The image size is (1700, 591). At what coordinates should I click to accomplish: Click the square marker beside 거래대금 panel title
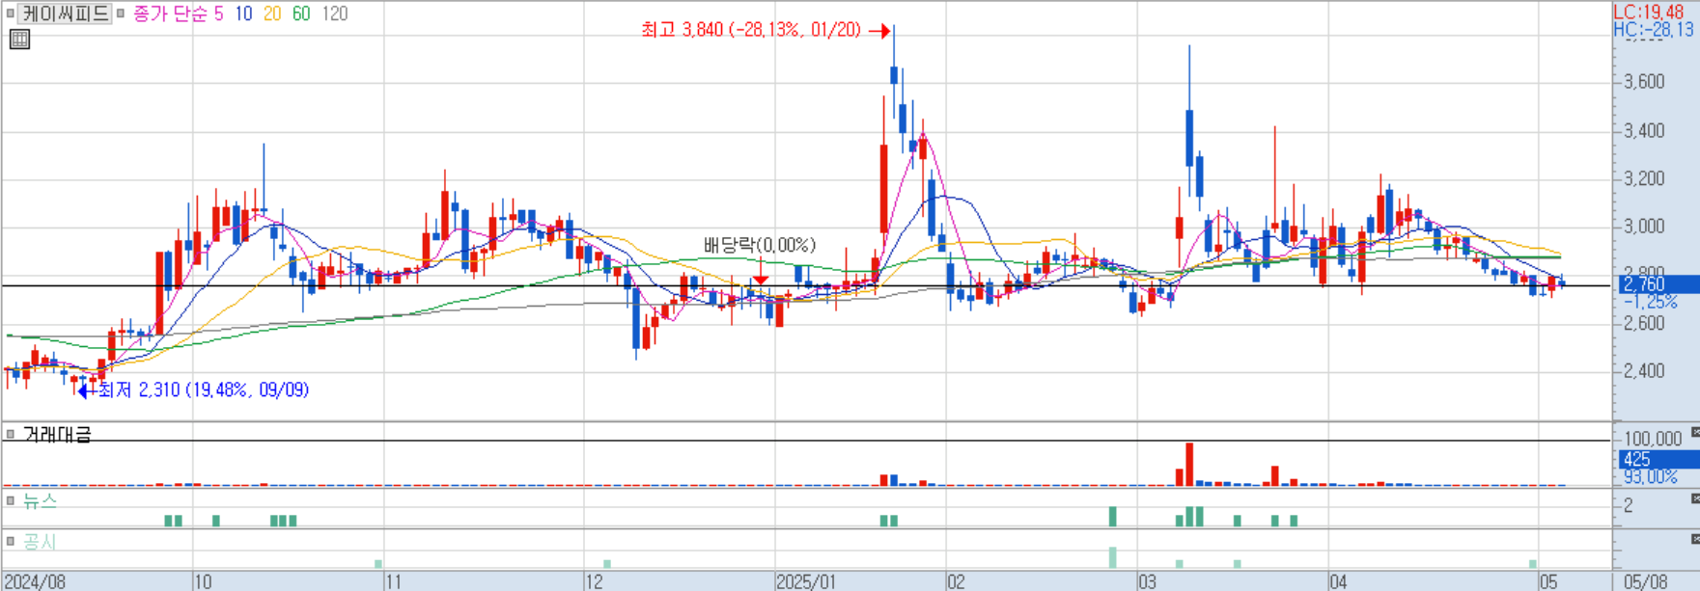(x=11, y=435)
